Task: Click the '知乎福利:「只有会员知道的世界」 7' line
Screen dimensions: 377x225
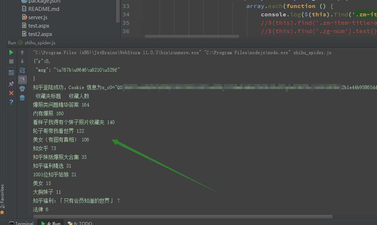Action: 76,201
